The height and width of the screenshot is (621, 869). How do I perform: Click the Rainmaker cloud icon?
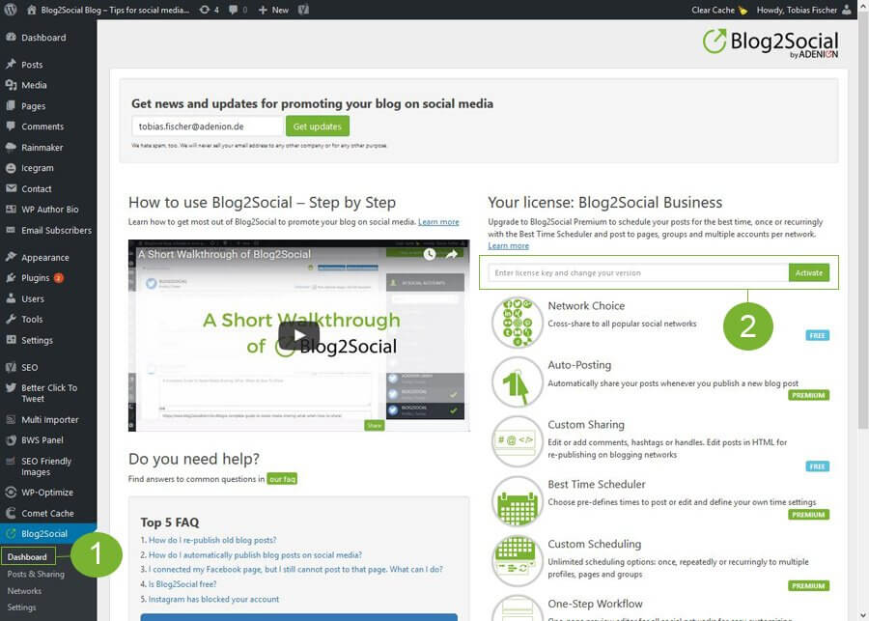tap(11, 148)
